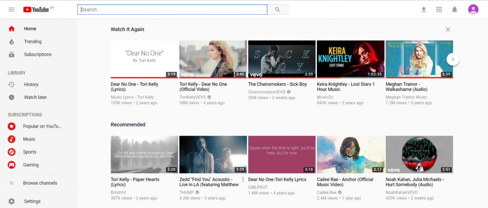Viewport: 488px width, 208px height.
Task: Open Cailee Rae Anchor thumbnail
Action: coord(351,155)
